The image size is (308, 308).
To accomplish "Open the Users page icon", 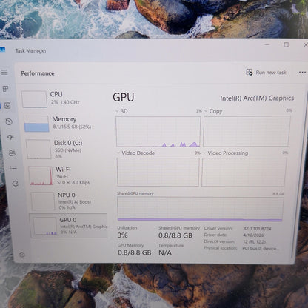I will coord(12,153).
